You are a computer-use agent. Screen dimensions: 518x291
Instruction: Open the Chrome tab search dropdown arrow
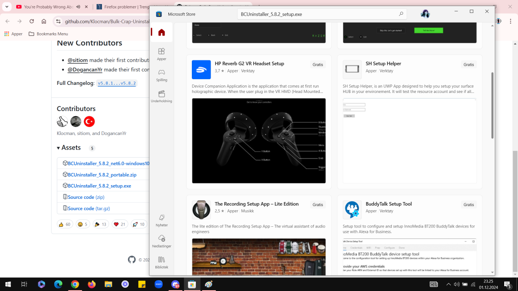tap(7, 7)
